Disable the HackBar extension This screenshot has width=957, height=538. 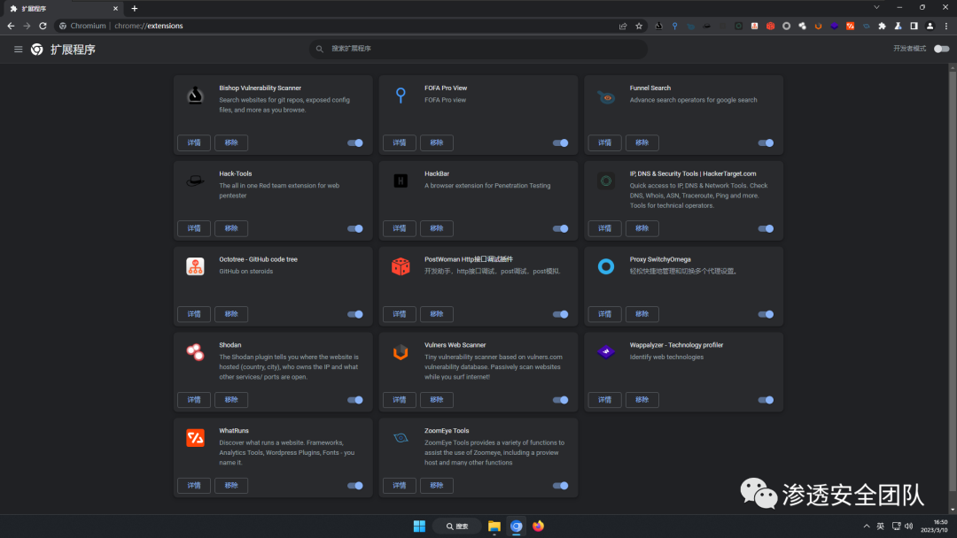[560, 229]
